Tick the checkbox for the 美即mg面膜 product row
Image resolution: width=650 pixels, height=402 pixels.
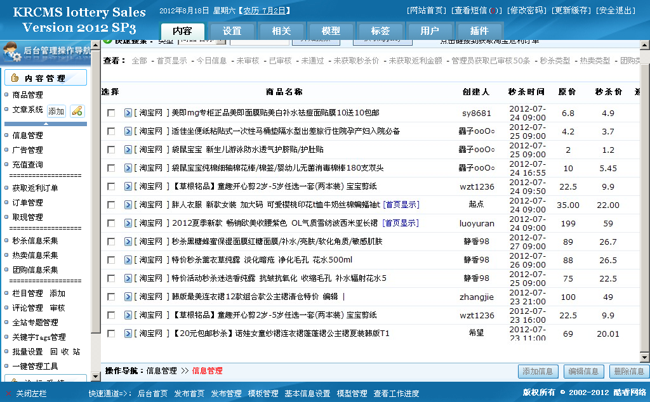(111, 113)
